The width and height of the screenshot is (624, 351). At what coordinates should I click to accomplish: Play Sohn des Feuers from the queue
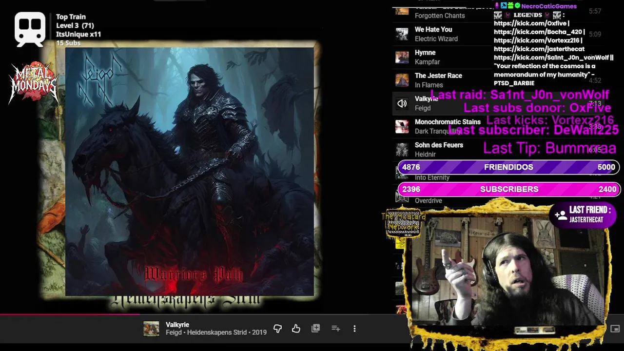click(439, 145)
